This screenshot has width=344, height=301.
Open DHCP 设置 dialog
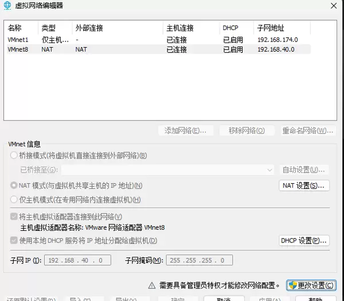click(304, 241)
